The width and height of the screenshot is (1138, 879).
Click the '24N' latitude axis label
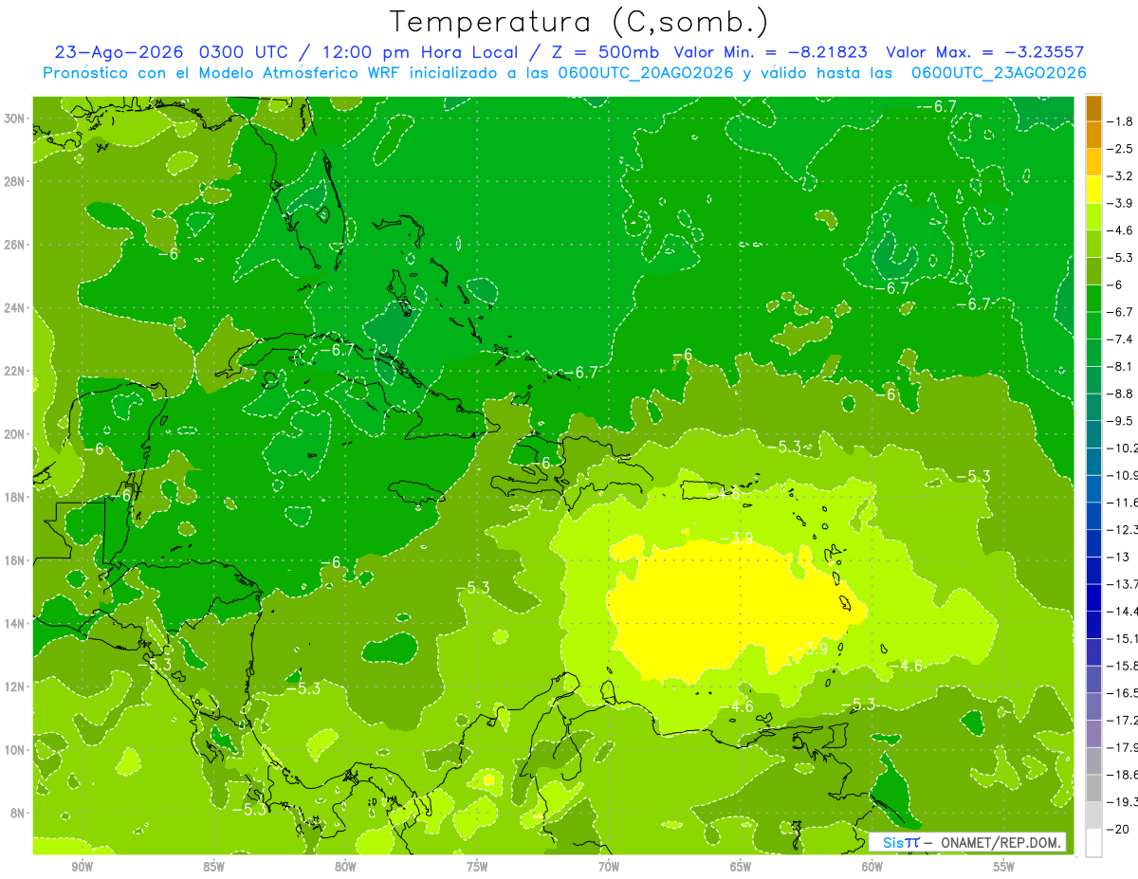tap(16, 307)
